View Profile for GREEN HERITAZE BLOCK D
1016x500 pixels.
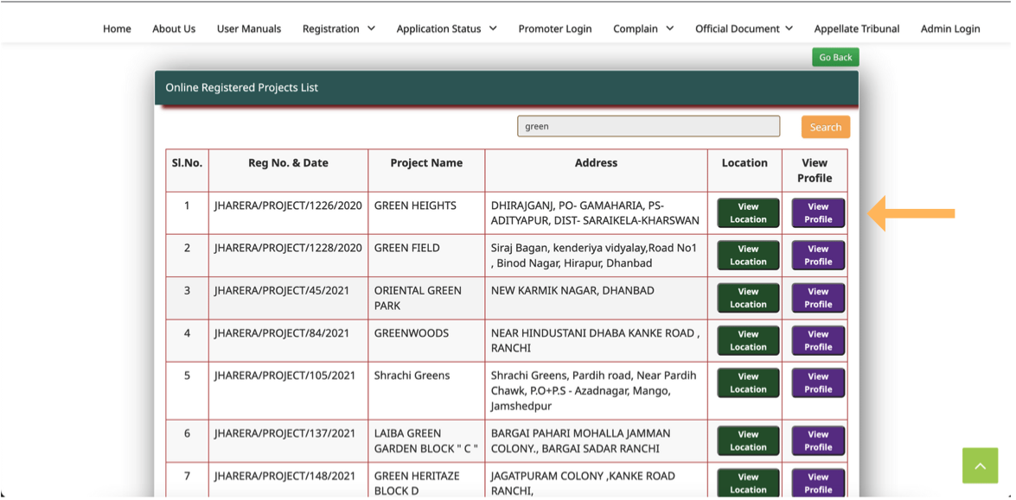818,484
